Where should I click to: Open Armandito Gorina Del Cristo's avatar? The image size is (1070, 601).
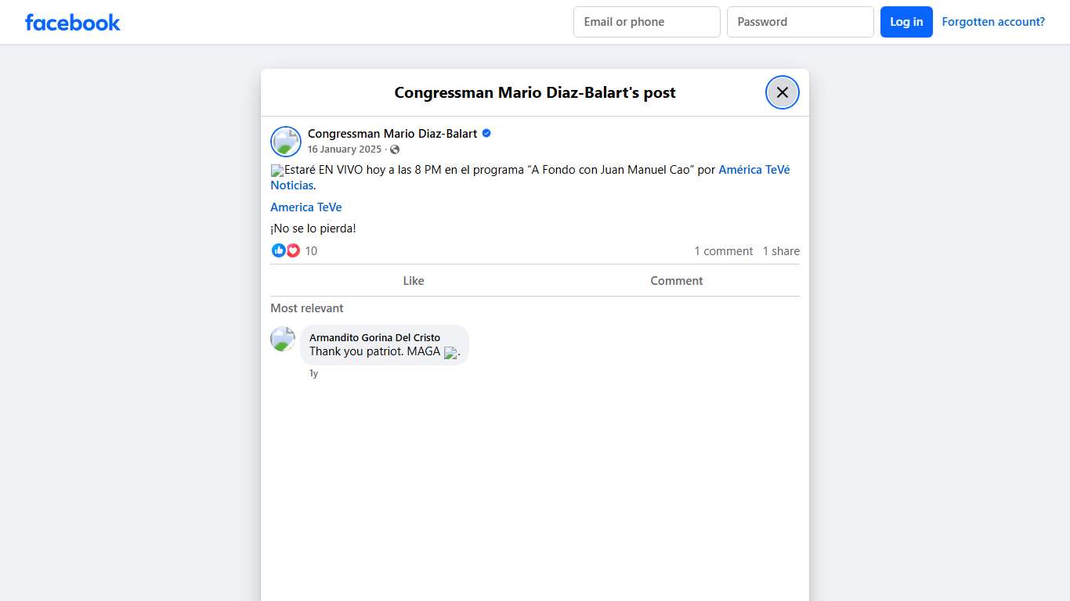[283, 339]
